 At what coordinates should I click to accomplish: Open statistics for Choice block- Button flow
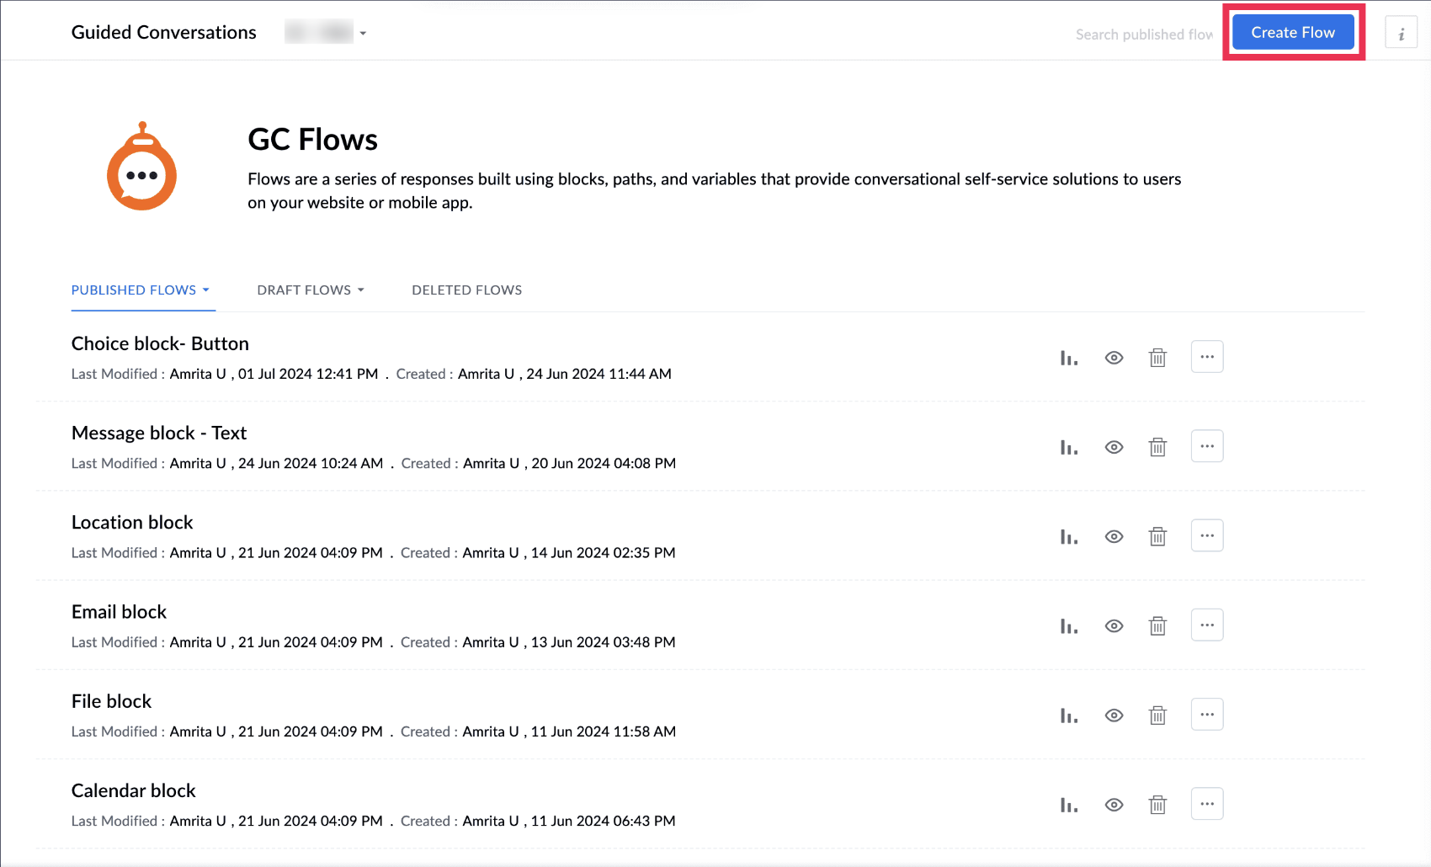pyautogui.click(x=1068, y=358)
